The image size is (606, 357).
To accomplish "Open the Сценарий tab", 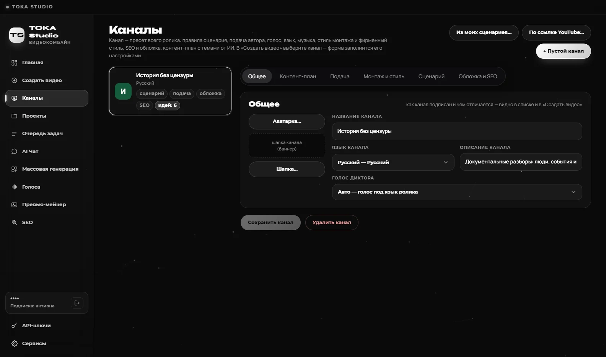I will [431, 76].
